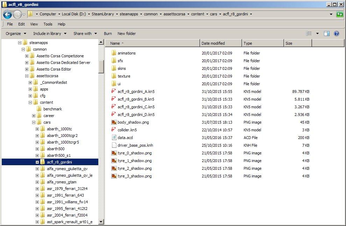Viewport: 346px width, 226px height.
Task: Open the address bar history dropdown
Action: pos(331,14)
